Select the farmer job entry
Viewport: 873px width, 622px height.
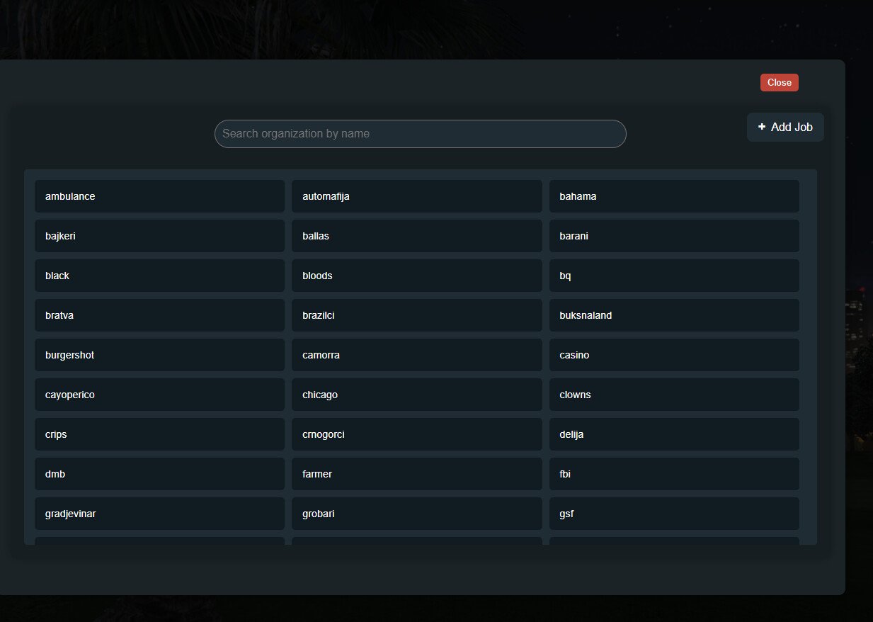[416, 474]
